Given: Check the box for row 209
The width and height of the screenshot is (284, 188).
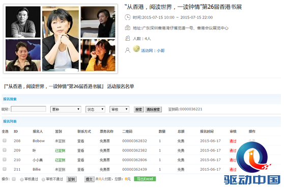Looking at the screenshot, I should 5,150.
